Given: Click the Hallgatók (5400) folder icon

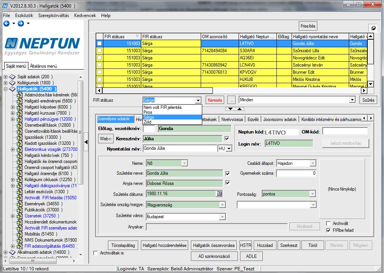Looking at the screenshot, I should pyautogui.click(x=12, y=89).
